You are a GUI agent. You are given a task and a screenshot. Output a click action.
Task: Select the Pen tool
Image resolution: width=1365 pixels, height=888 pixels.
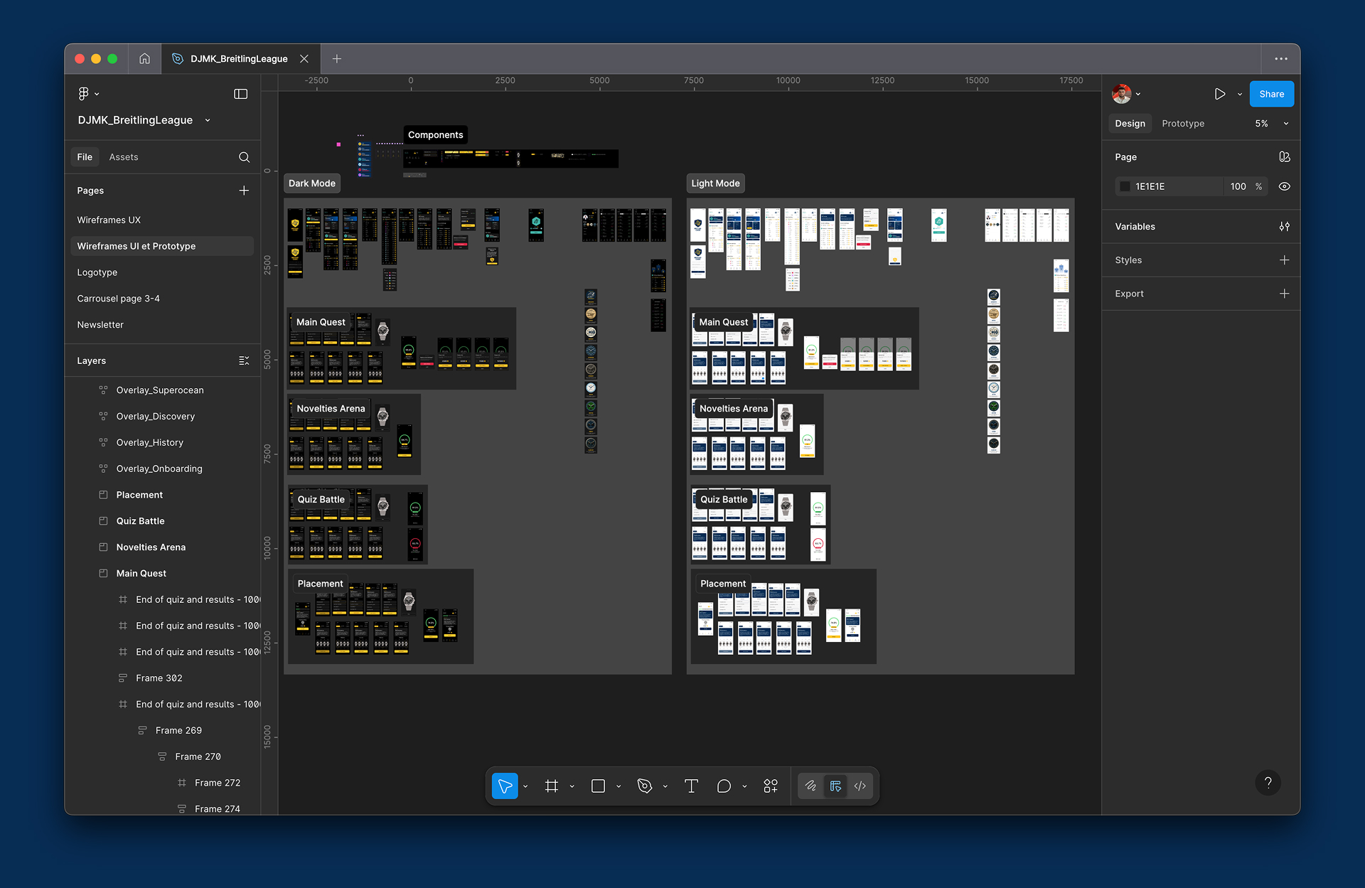[645, 786]
